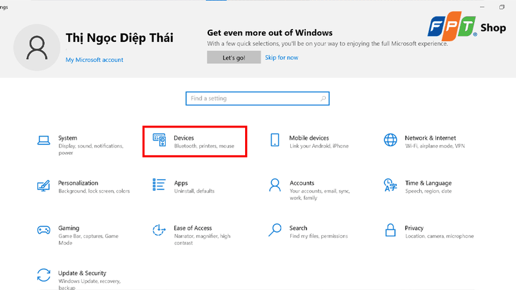The image size is (516, 290).
Task: Select the Accounts title text
Action: click(x=302, y=183)
